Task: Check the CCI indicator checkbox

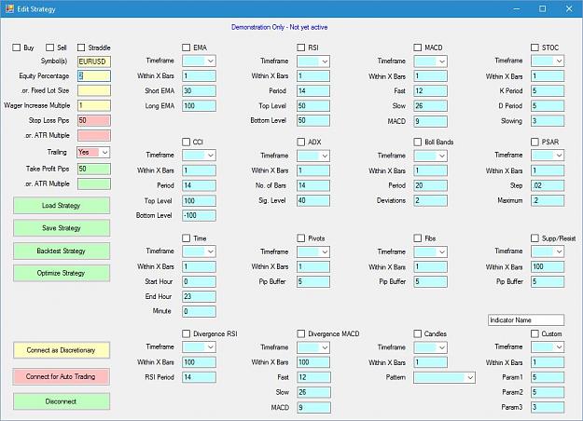Action: coord(187,142)
